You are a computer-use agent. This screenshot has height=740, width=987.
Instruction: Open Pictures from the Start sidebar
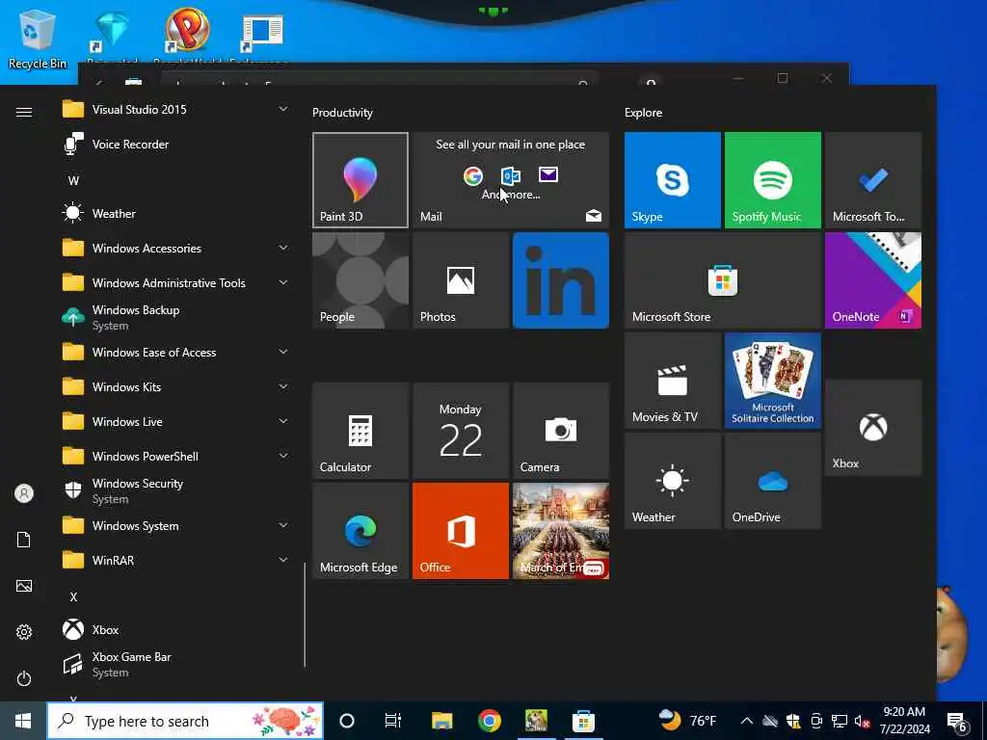point(24,586)
